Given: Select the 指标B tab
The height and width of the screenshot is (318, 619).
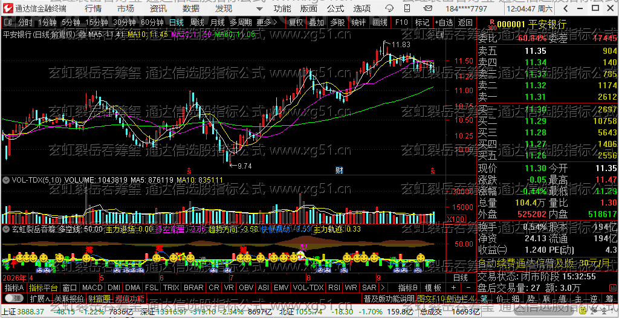Looking at the screenshot, I should pyautogui.click(x=408, y=288).
